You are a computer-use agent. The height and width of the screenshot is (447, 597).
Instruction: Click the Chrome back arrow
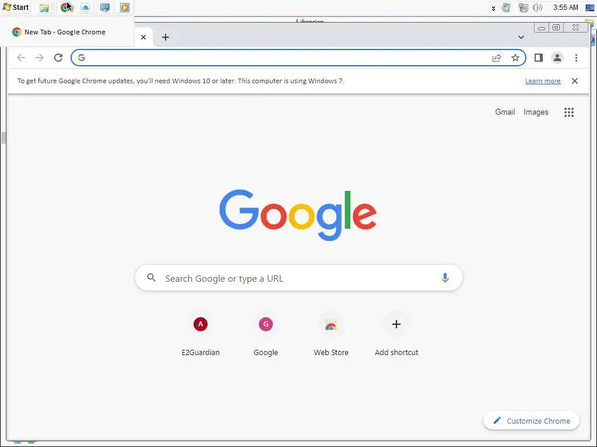pos(21,58)
